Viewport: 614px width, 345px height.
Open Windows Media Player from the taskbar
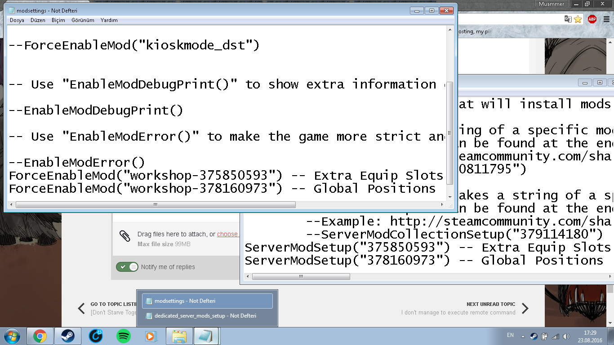point(151,336)
